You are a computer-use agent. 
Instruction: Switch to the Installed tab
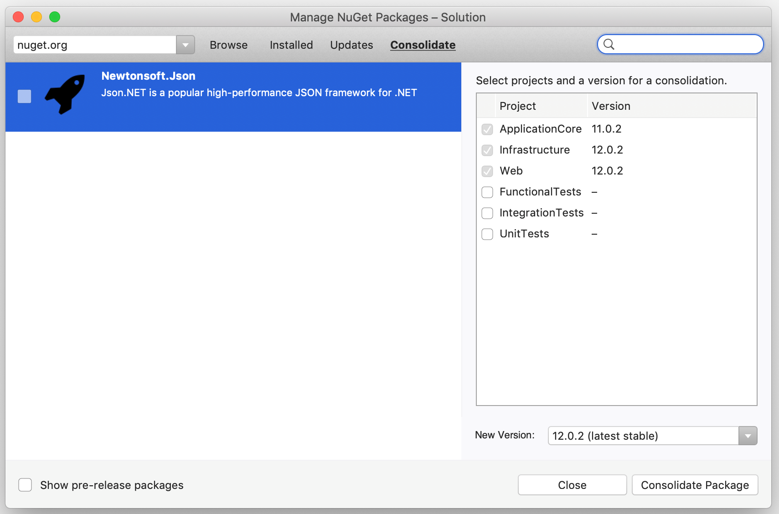(x=291, y=45)
